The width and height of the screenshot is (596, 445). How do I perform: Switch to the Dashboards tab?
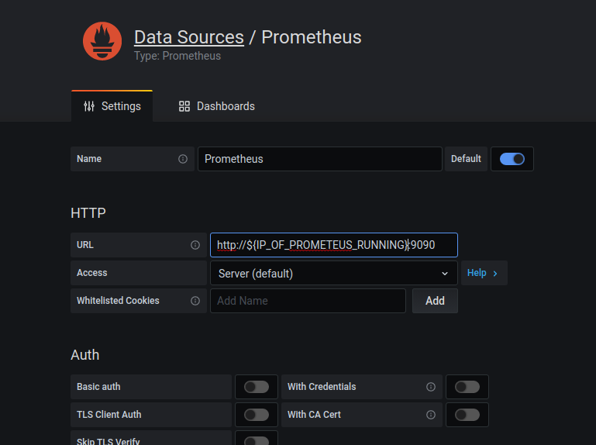[x=217, y=106]
